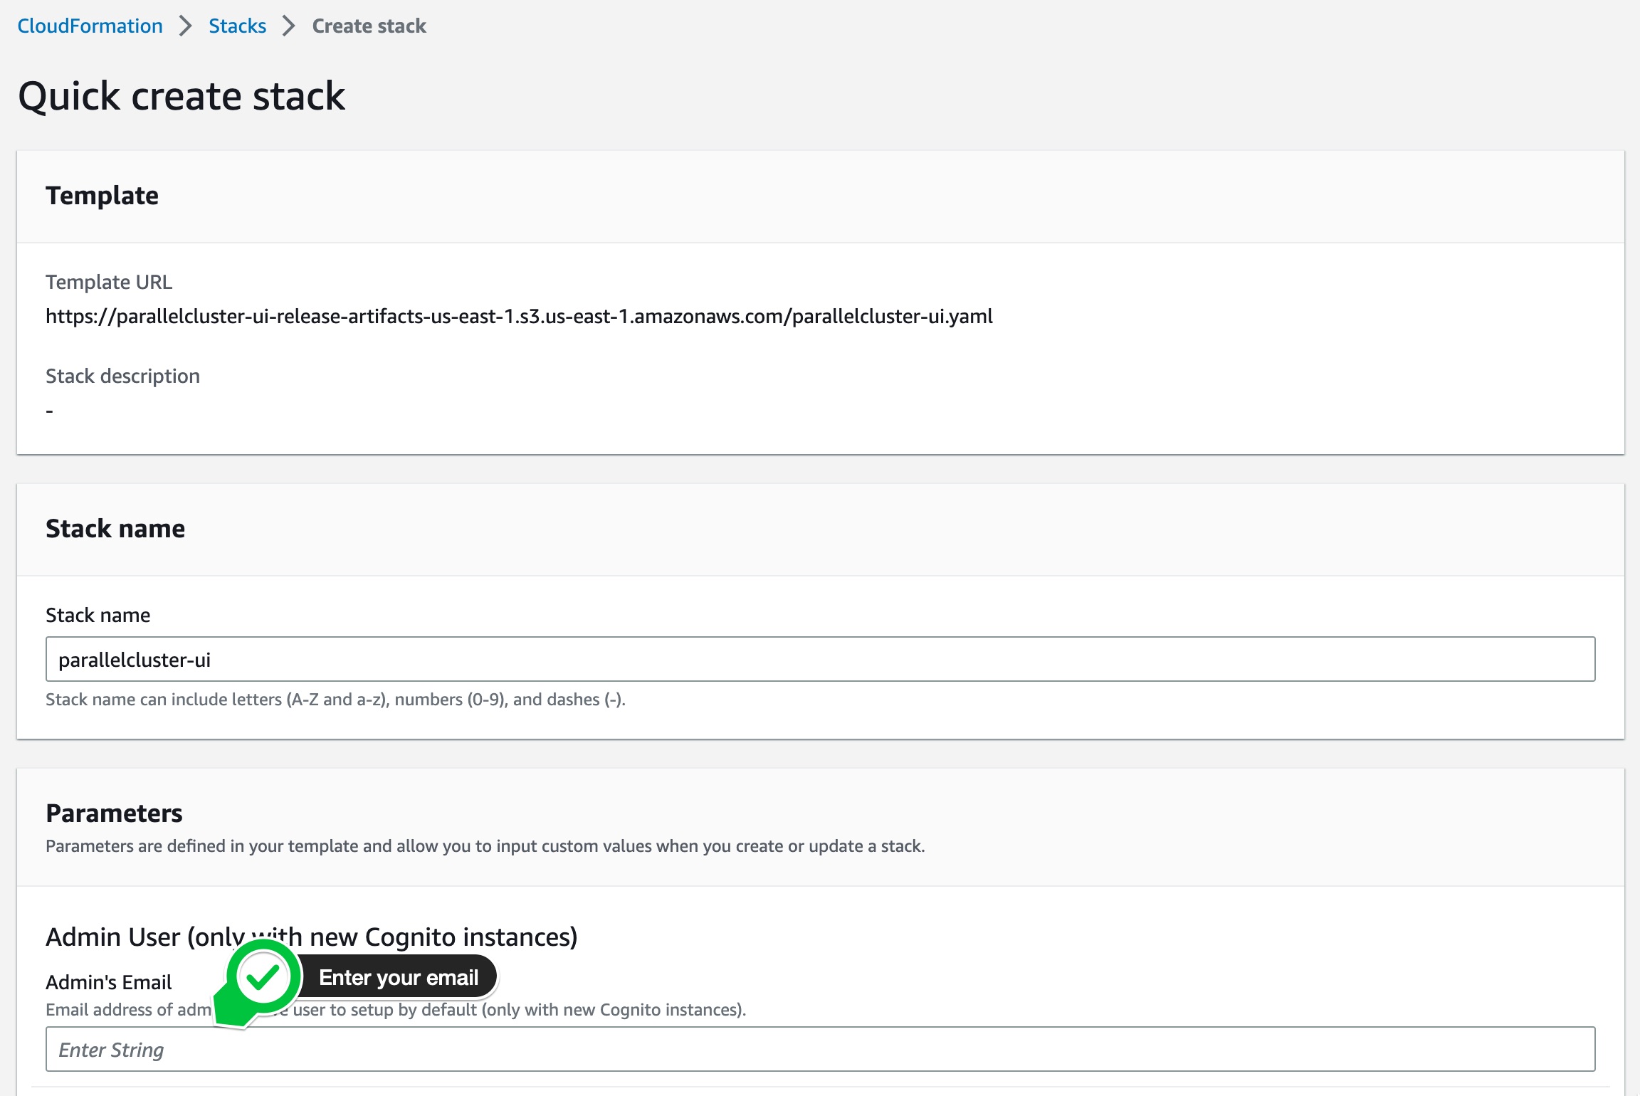This screenshot has width=1640, height=1096.
Task: Click the Stack description label
Action: point(122,376)
